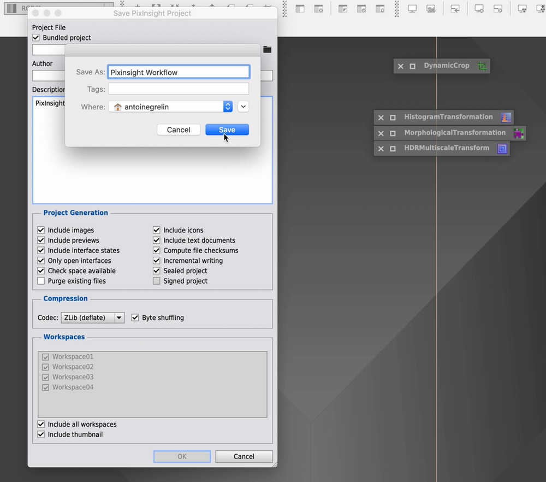Viewport: 546px width, 482px height.
Task: Click the folder browse icon in Save dialog
Action: click(267, 49)
